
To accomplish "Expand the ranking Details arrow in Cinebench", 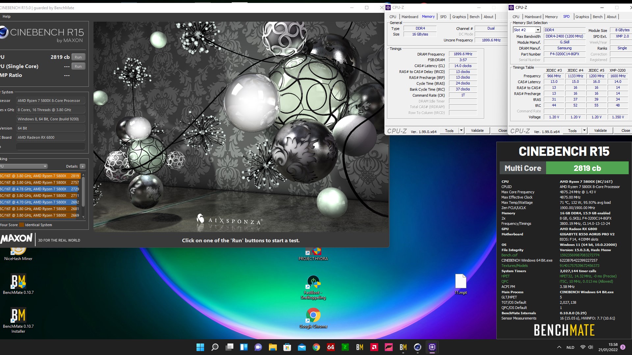I will point(83,166).
